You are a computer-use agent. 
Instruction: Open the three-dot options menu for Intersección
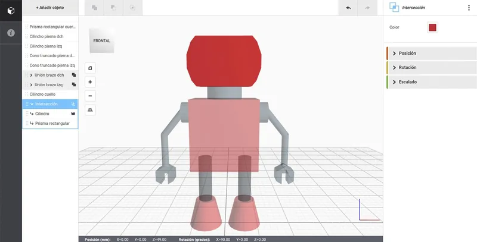469,8
